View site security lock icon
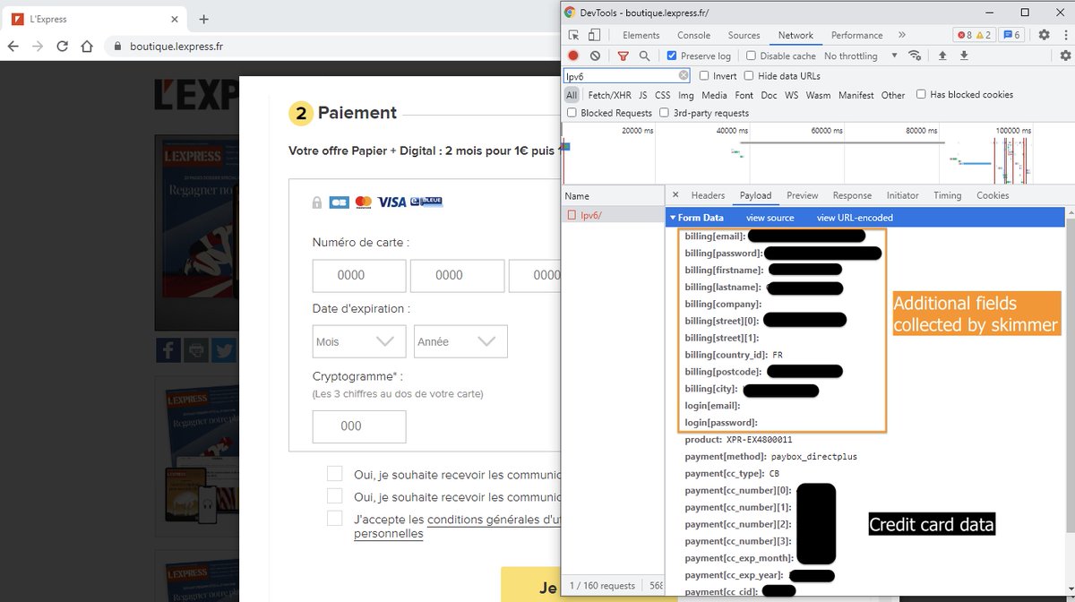 [116, 47]
